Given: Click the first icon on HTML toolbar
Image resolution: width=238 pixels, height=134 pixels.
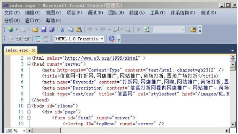Looking at the screenshot, I should (x=11, y=39).
